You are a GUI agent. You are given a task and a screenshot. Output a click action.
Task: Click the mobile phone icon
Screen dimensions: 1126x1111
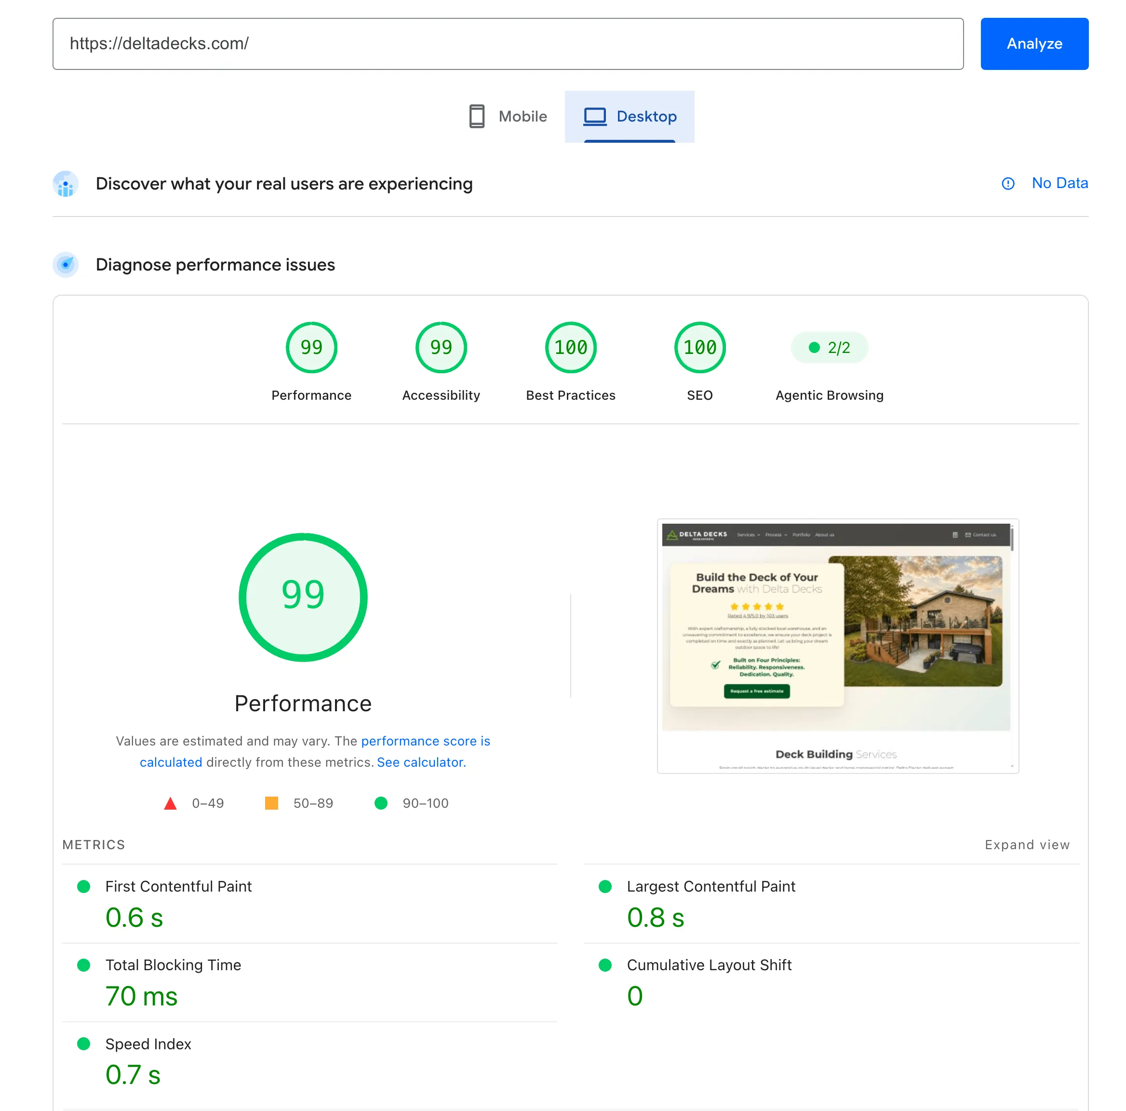(x=477, y=117)
